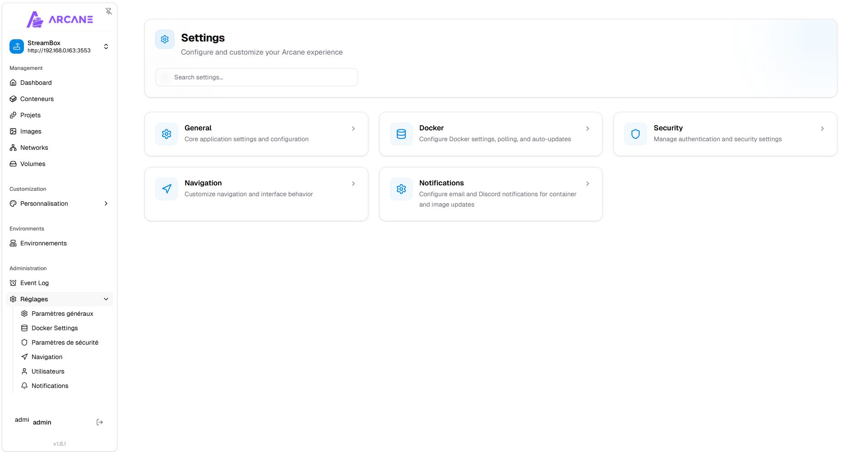Select Utilisateurs under Réglages
Screen dimensions: 859x452
pyautogui.click(x=48, y=371)
